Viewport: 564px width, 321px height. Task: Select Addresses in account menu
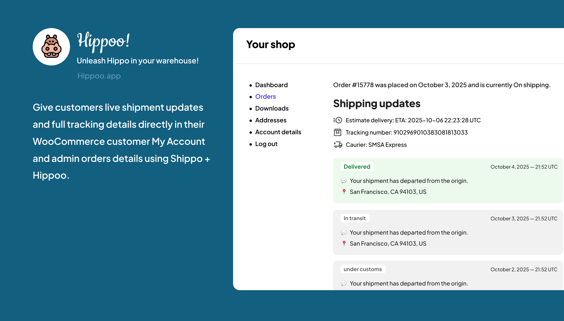click(271, 120)
